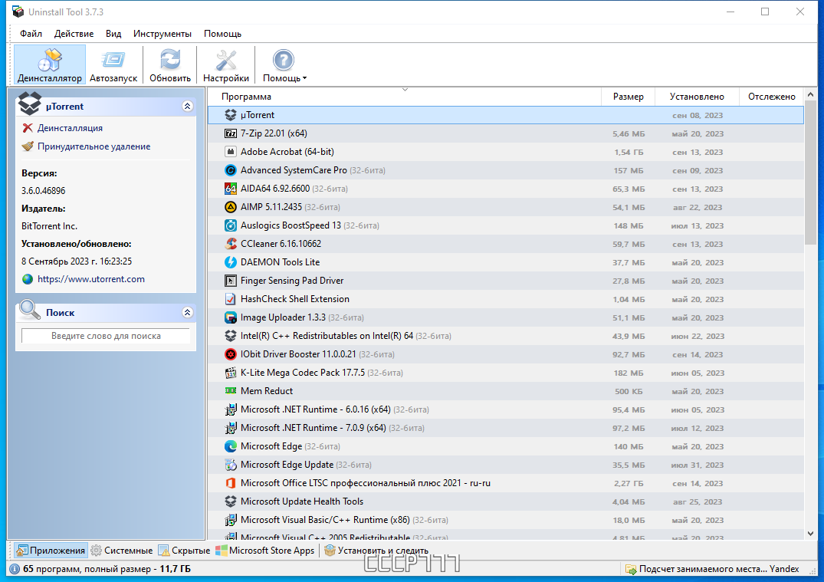Image resolution: width=824 pixels, height=582 pixels.
Task: Collapse the Поиск search panel
Action: click(x=187, y=313)
